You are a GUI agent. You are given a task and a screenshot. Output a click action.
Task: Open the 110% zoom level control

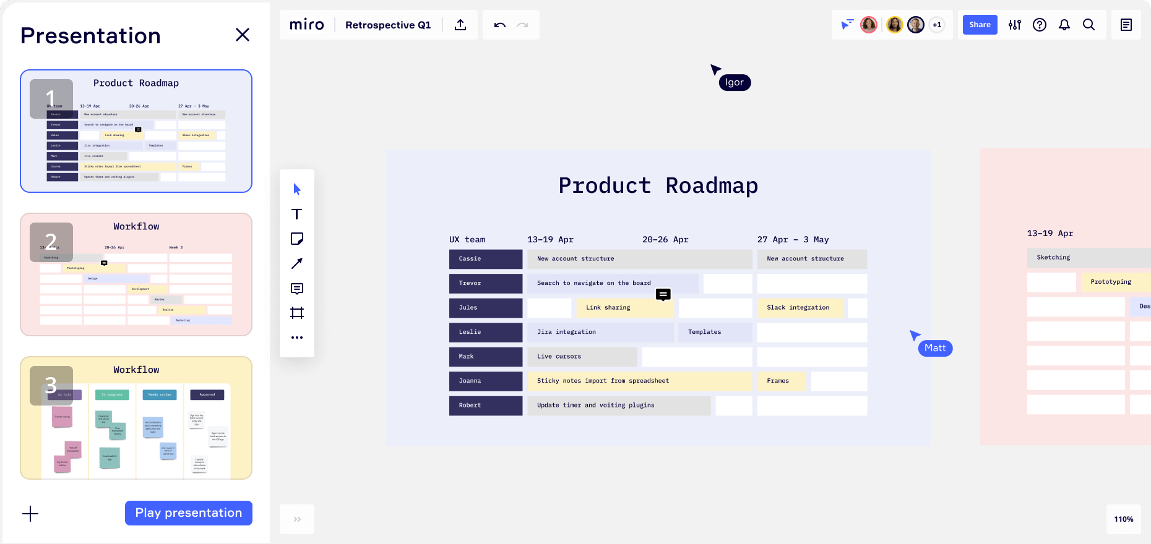coord(1124,519)
